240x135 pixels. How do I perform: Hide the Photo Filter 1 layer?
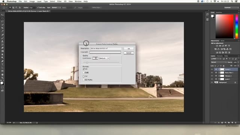click(x=212, y=73)
